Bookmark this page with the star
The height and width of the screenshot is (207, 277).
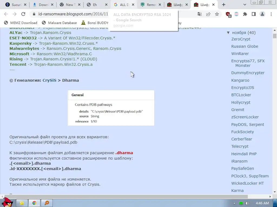tap(217, 14)
